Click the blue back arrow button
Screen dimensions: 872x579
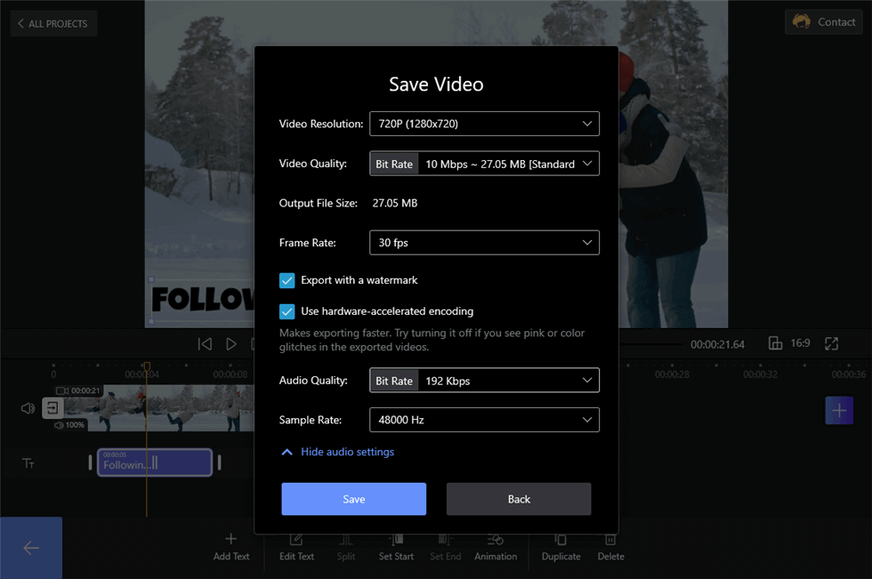[31, 548]
